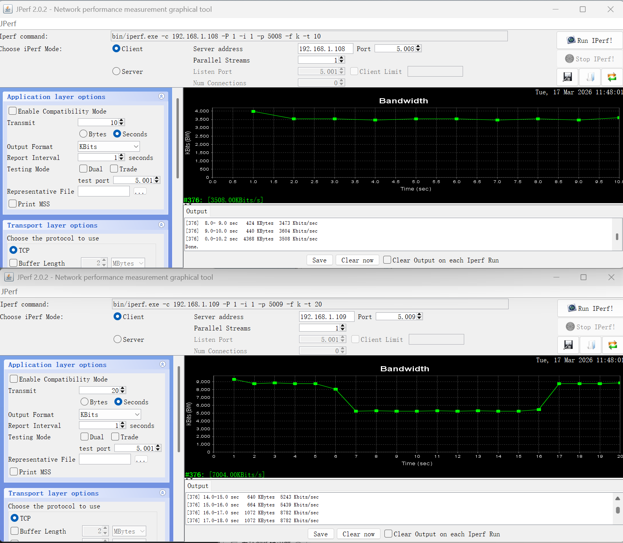Adjust Port 5,009 spinner in bottom window
Screen dimensions: 623x543
point(419,317)
